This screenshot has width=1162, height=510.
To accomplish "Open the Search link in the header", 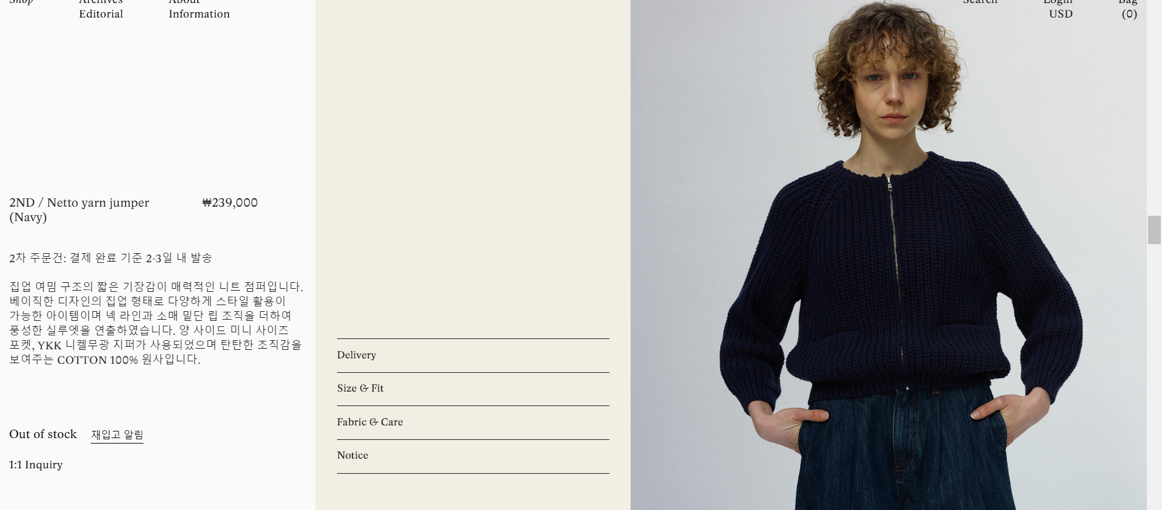I will click(x=980, y=2).
